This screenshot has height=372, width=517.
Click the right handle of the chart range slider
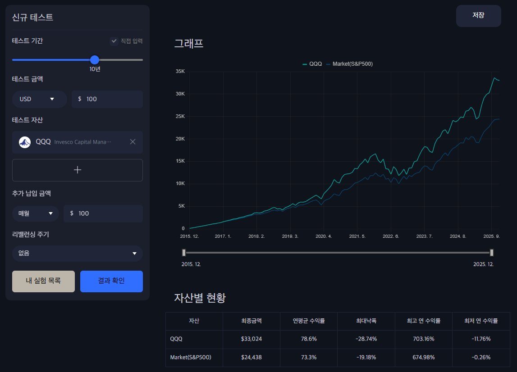pyautogui.click(x=492, y=253)
